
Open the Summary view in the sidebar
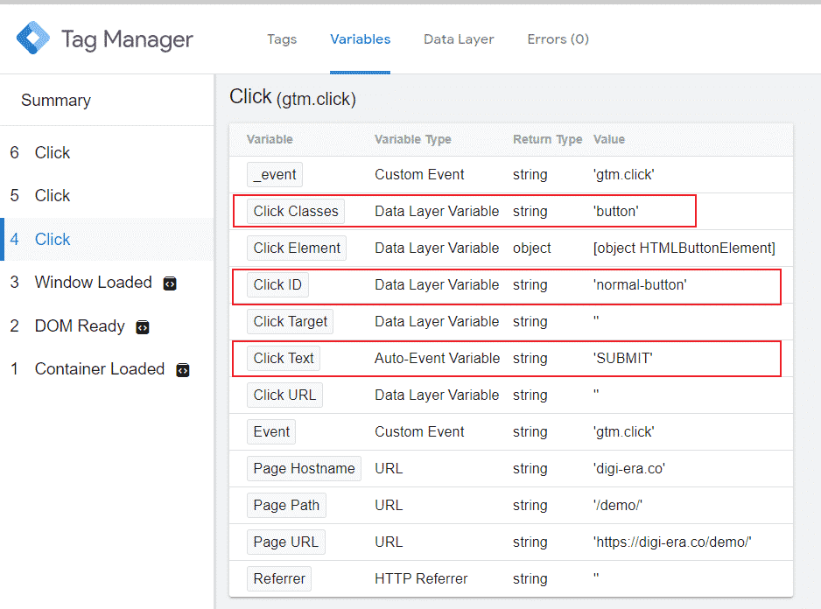point(55,100)
